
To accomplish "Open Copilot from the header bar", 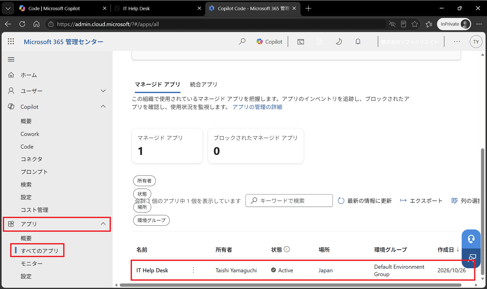I will pos(269,42).
